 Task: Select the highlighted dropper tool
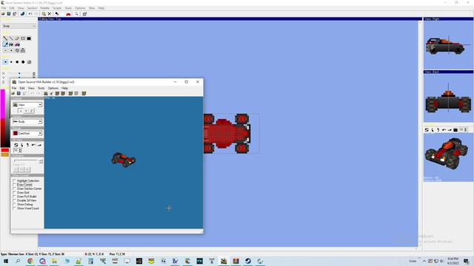(x=5, y=44)
